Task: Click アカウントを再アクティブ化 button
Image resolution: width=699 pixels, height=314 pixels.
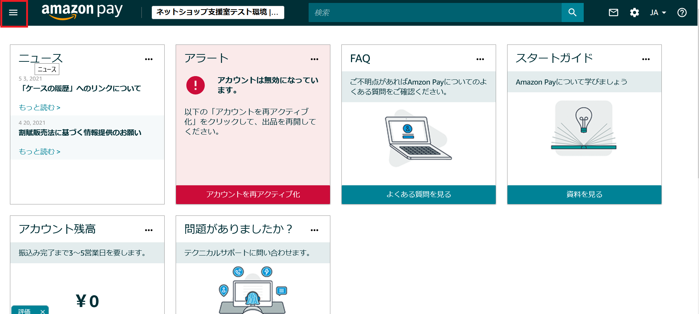Action: click(253, 195)
